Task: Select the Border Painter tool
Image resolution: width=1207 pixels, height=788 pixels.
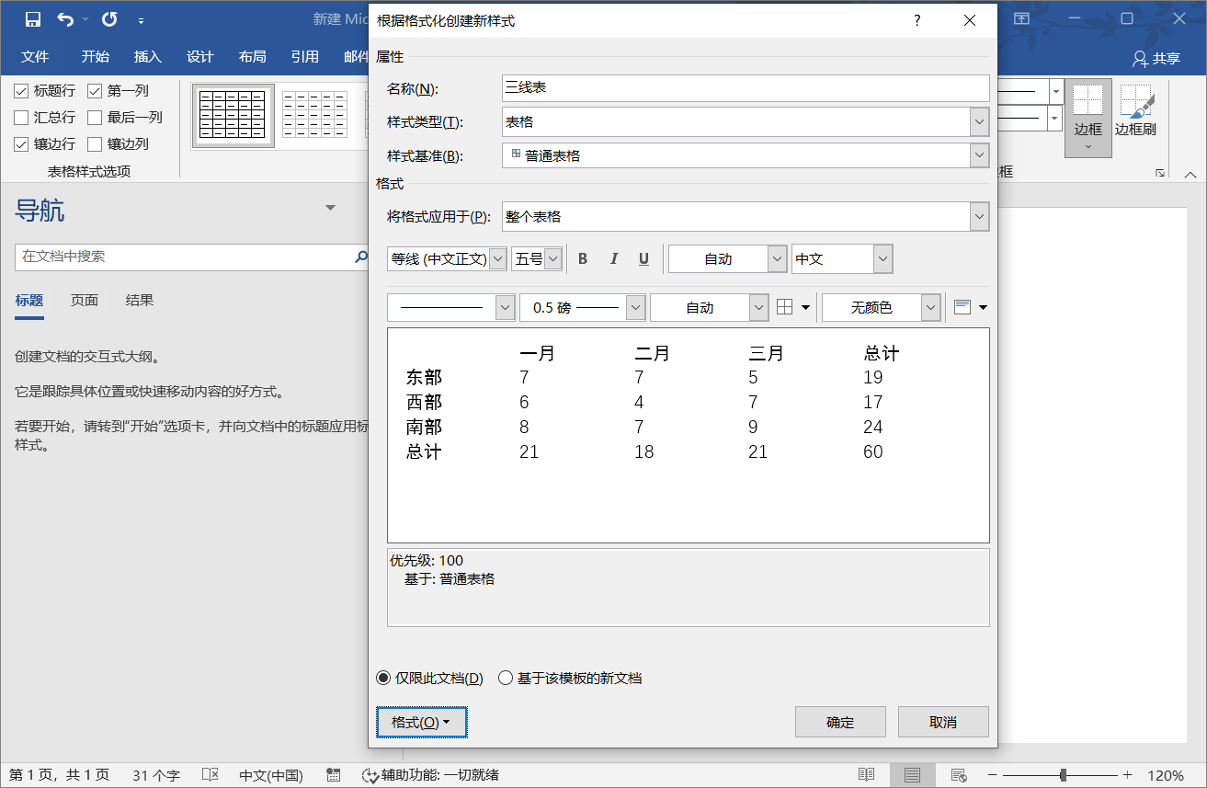Action: 1135,111
